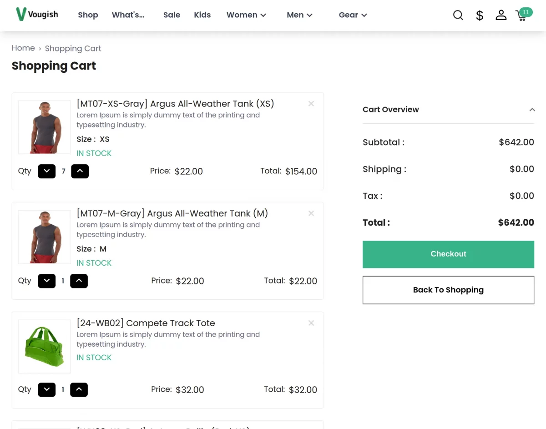Click the $32.00 price of Track Tote
This screenshot has height=429, width=546.
(x=190, y=390)
